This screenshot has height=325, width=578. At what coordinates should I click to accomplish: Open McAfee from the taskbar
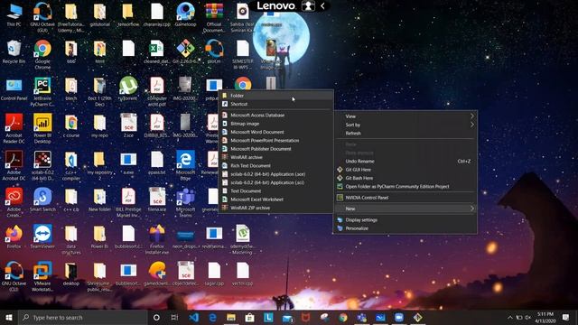click(305, 317)
